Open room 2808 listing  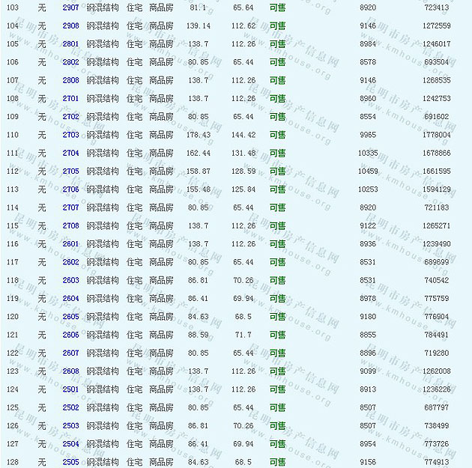coord(70,80)
